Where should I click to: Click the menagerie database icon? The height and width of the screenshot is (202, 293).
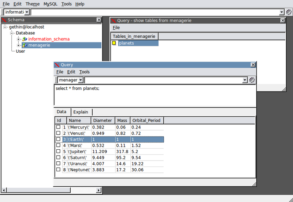tap(25, 45)
